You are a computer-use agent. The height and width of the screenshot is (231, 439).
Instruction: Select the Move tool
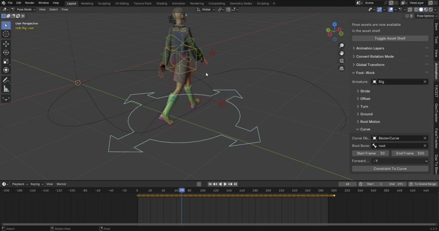click(6, 44)
